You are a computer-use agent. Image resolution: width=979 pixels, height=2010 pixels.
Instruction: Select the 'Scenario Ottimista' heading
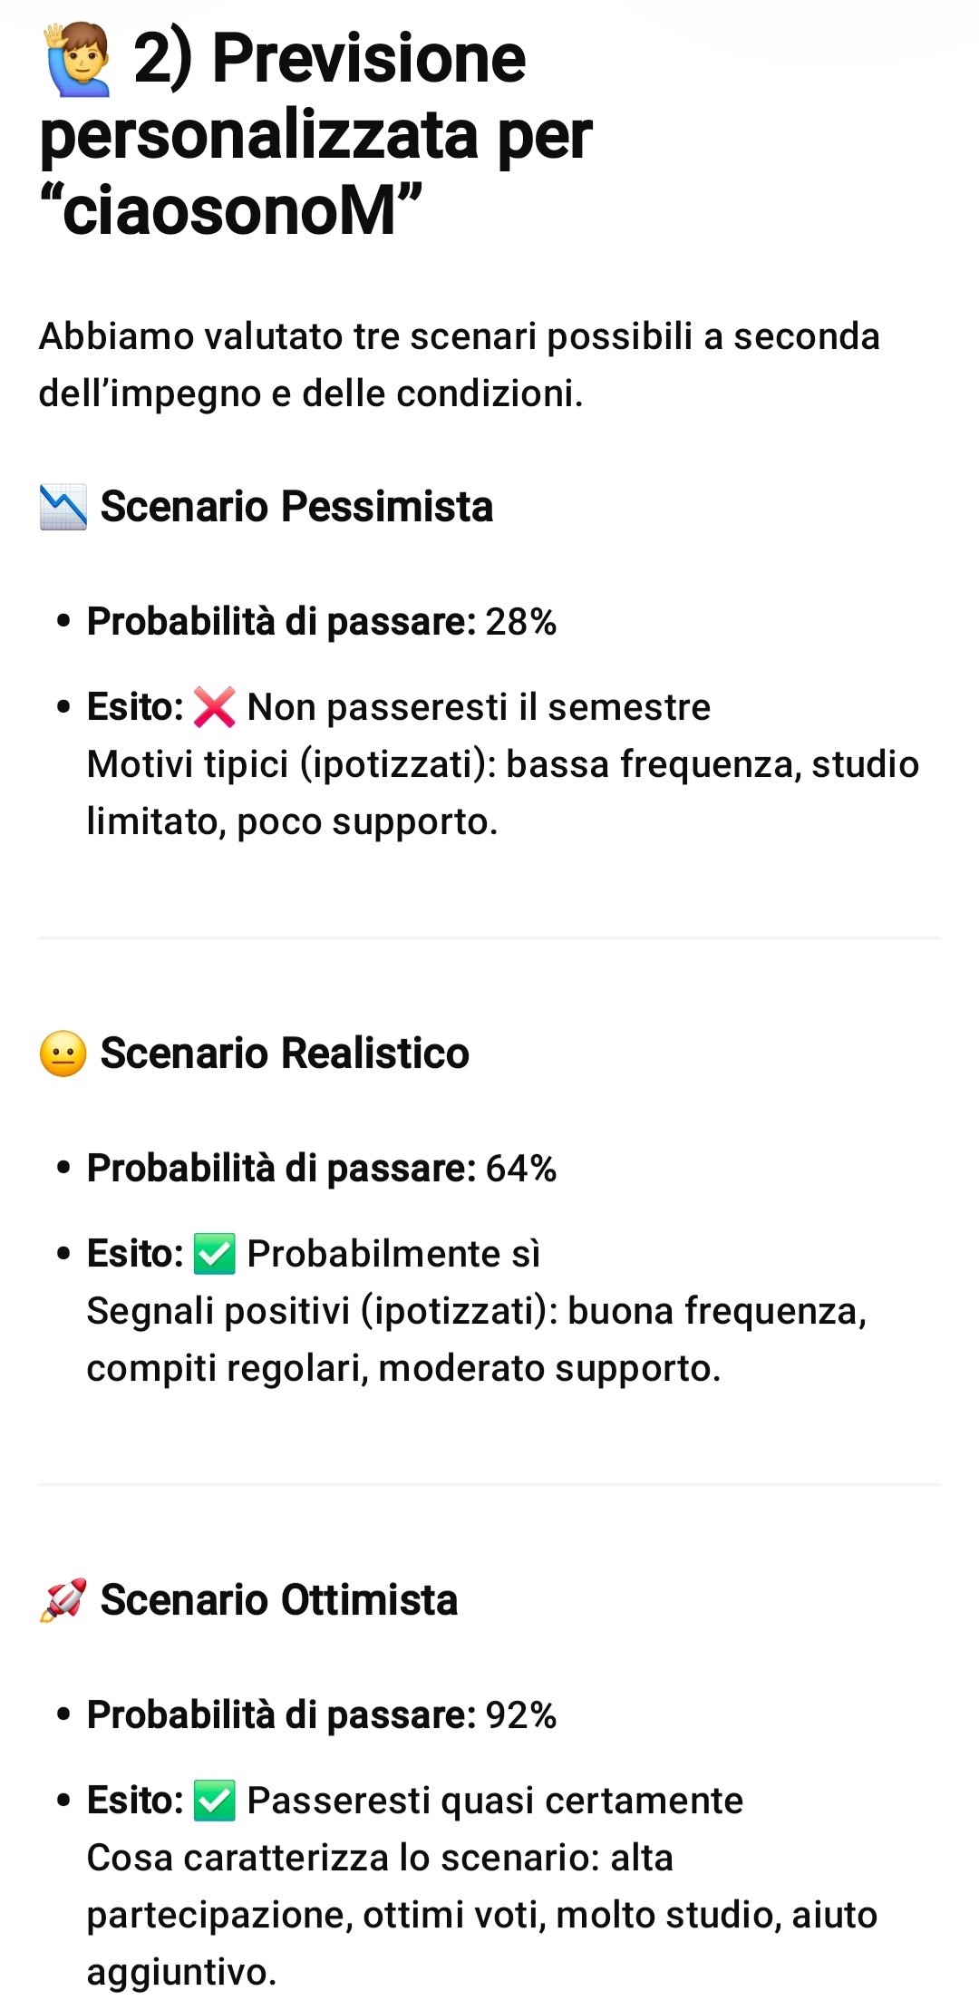click(x=278, y=1599)
